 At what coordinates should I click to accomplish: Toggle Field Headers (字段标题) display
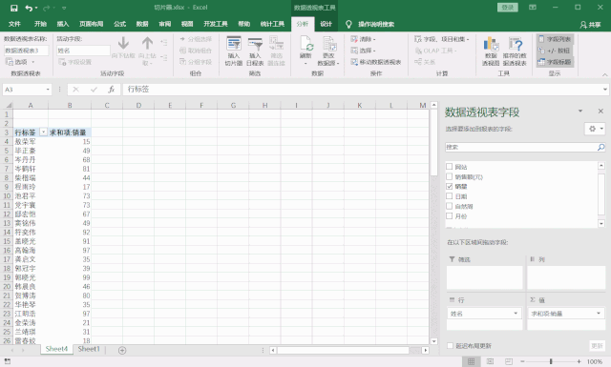pos(555,62)
